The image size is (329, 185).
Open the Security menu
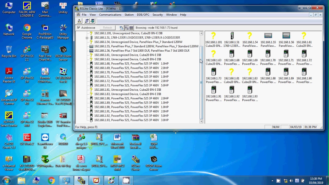pyautogui.click(x=158, y=15)
